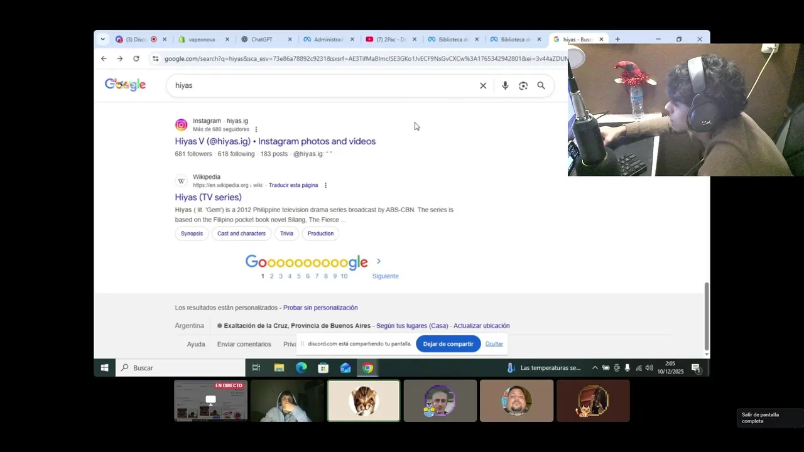Select the EN DIRECTO stream thumbnail
The height and width of the screenshot is (452, 804).
point(210,401)
